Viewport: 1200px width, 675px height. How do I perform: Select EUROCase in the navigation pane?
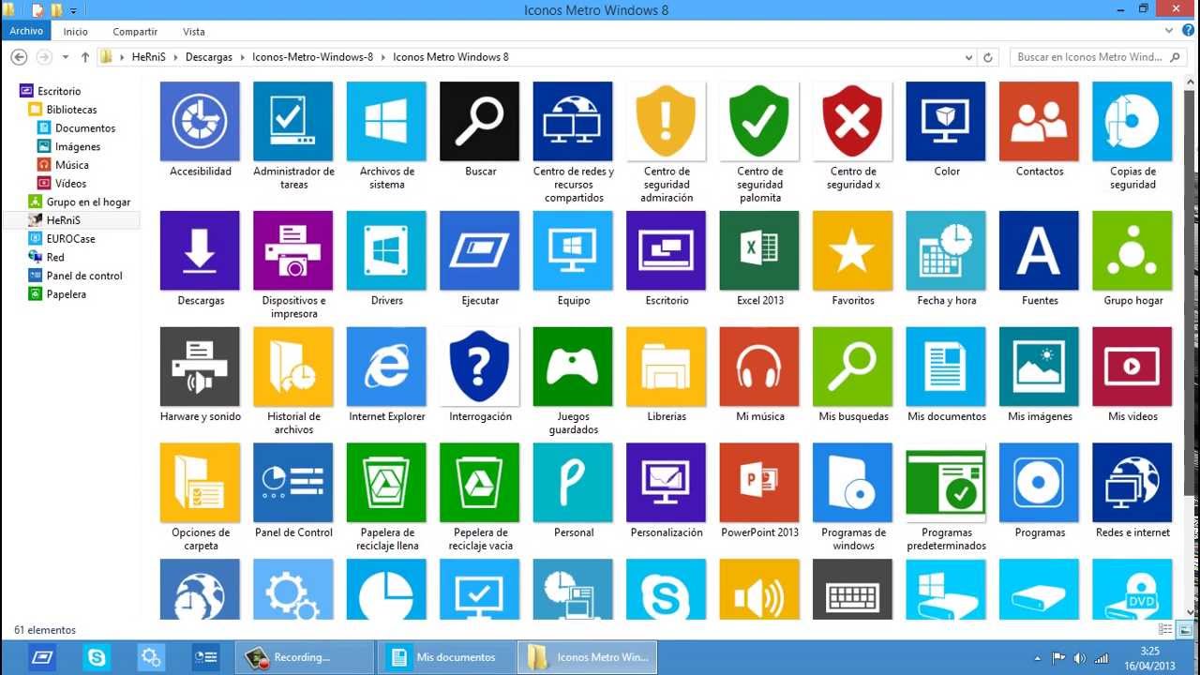pos(71,239)
